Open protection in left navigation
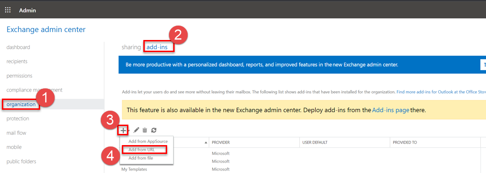486x173 pixels. click(x=18, y=119)
